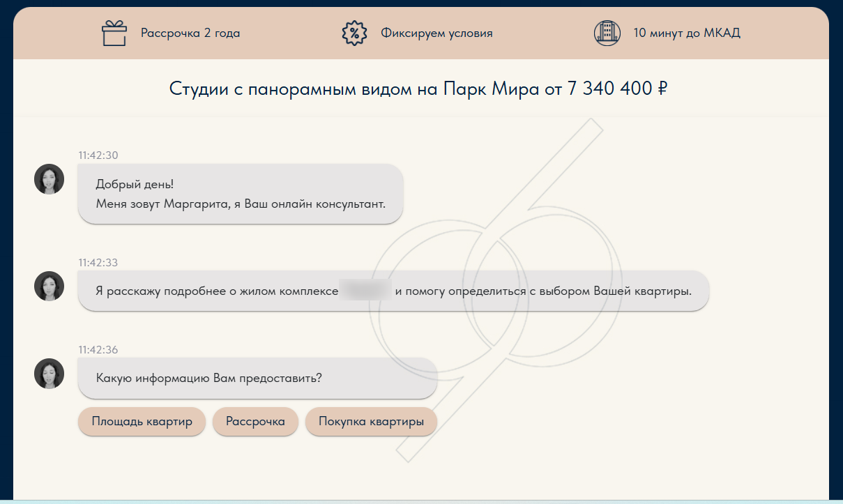Choose the "Рассрочка" quick reply option
Image resolution: width=843 pixels, height=504 pixels.
[255, 421]
